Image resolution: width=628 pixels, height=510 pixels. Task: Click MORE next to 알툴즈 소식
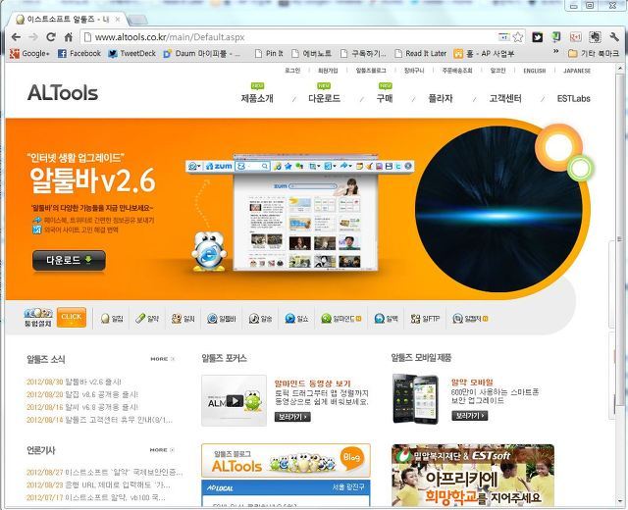tap(162, 359)
